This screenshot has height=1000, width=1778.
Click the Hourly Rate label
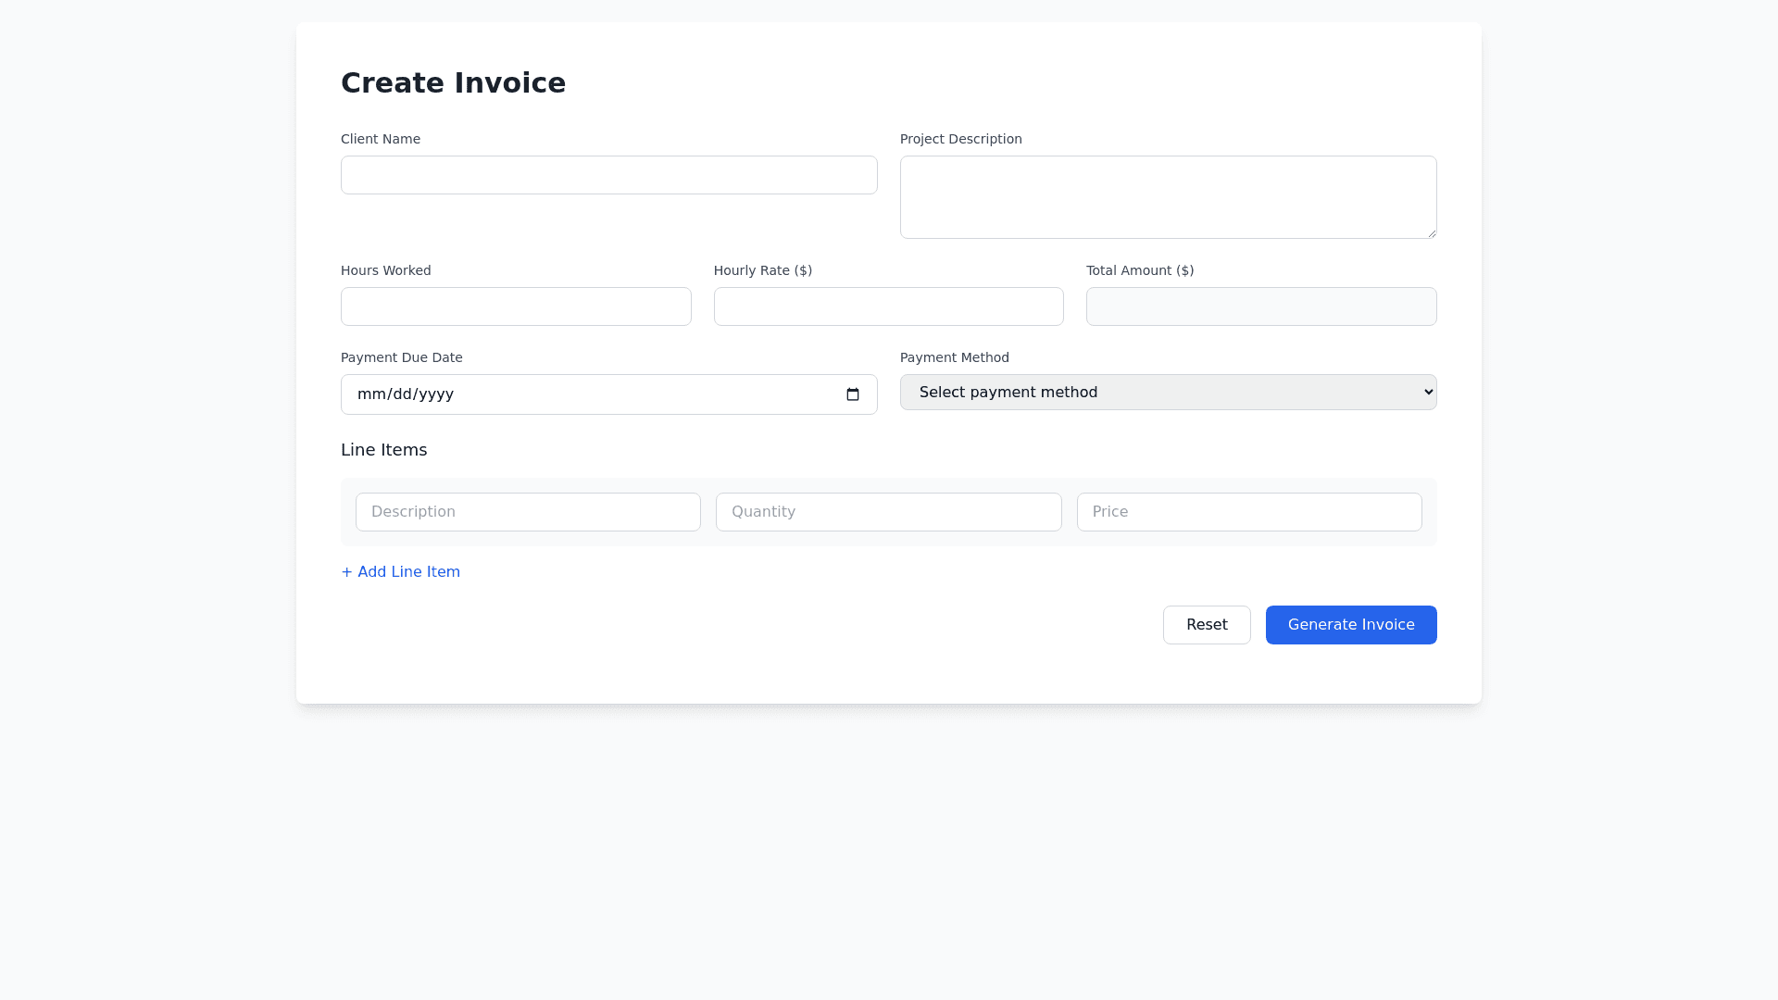(762, 270)
